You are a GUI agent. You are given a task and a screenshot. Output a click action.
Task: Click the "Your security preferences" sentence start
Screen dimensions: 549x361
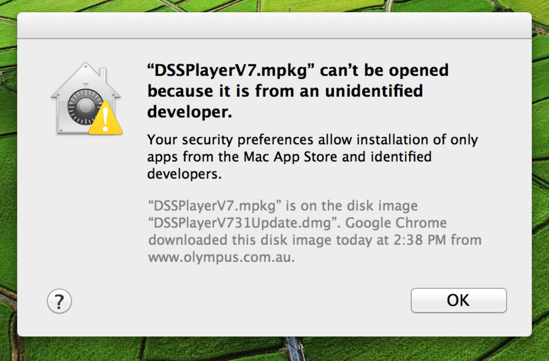click(x=230, y=140)
